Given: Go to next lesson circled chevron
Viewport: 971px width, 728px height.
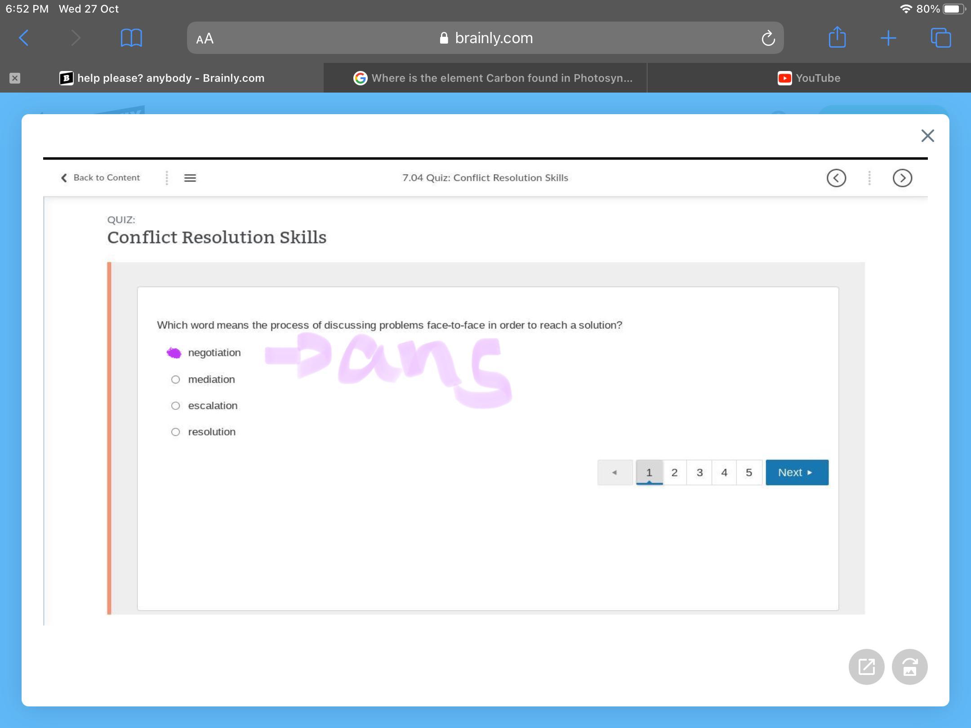Looking at the screenshot, I should pos(902,178).
